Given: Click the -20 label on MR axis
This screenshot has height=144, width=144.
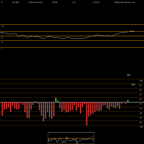Looking at the screenshot, I should click(x=141, y=109).
